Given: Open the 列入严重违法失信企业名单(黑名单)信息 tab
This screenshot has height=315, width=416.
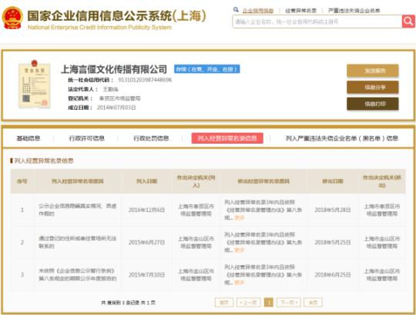Looking at the screenshot, I should point(342,138).
